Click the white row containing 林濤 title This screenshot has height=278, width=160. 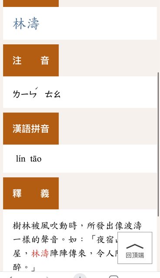coord(80,23)
